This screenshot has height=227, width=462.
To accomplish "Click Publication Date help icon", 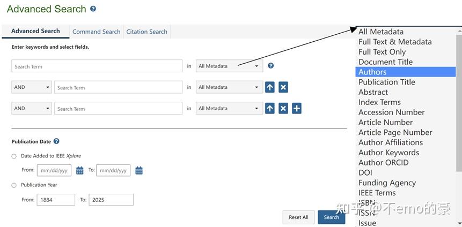I will click(x=56, y=141).
